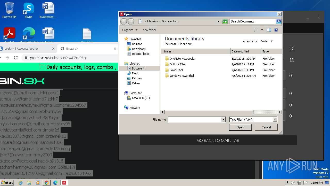The height and width of the screenshot is (186, 330).
Task: Sort by the Date modified column header
Action: (x=246, y=51)
